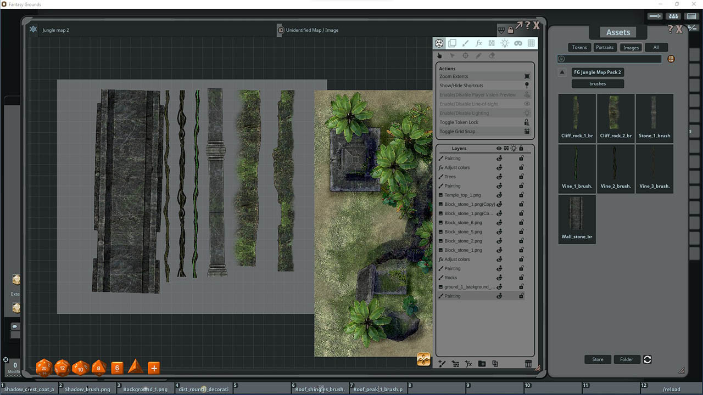Select the Jungle map 2 tab

pos(55,30)
